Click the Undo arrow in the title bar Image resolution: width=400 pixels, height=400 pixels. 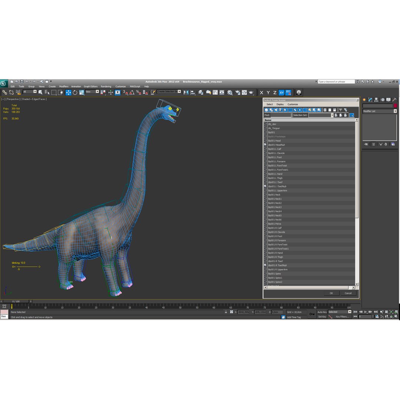pos(27,81)
